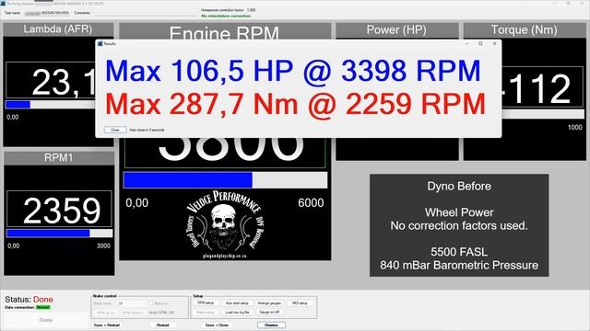
Task: Click the Gauge on/off button
Action: (269, 313)
